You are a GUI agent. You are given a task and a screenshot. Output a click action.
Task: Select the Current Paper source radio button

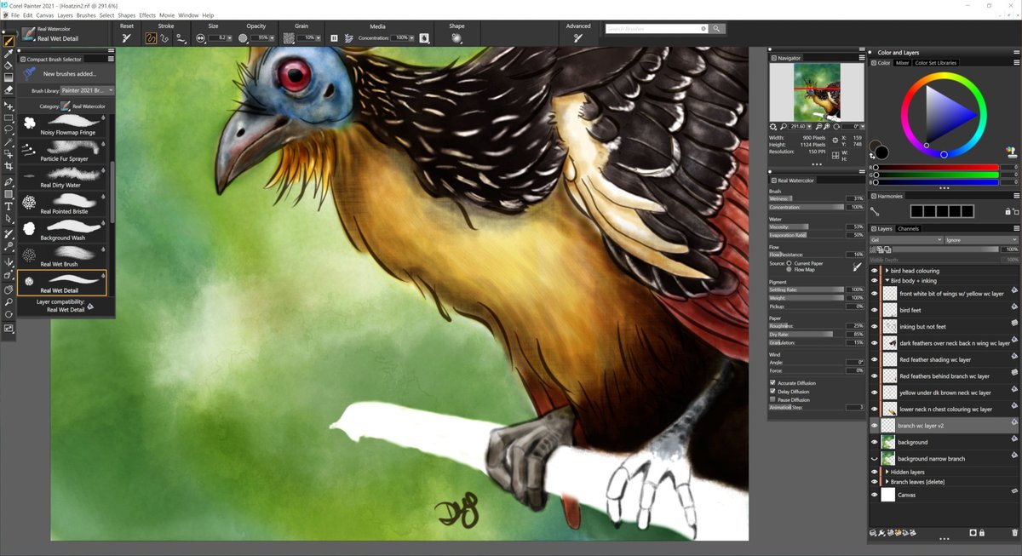[789, 263]
